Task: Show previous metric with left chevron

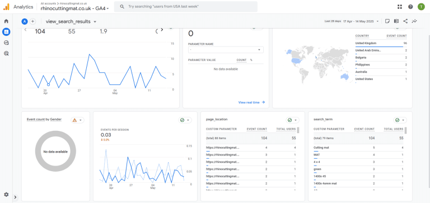Action: click(x=26, y=30)
